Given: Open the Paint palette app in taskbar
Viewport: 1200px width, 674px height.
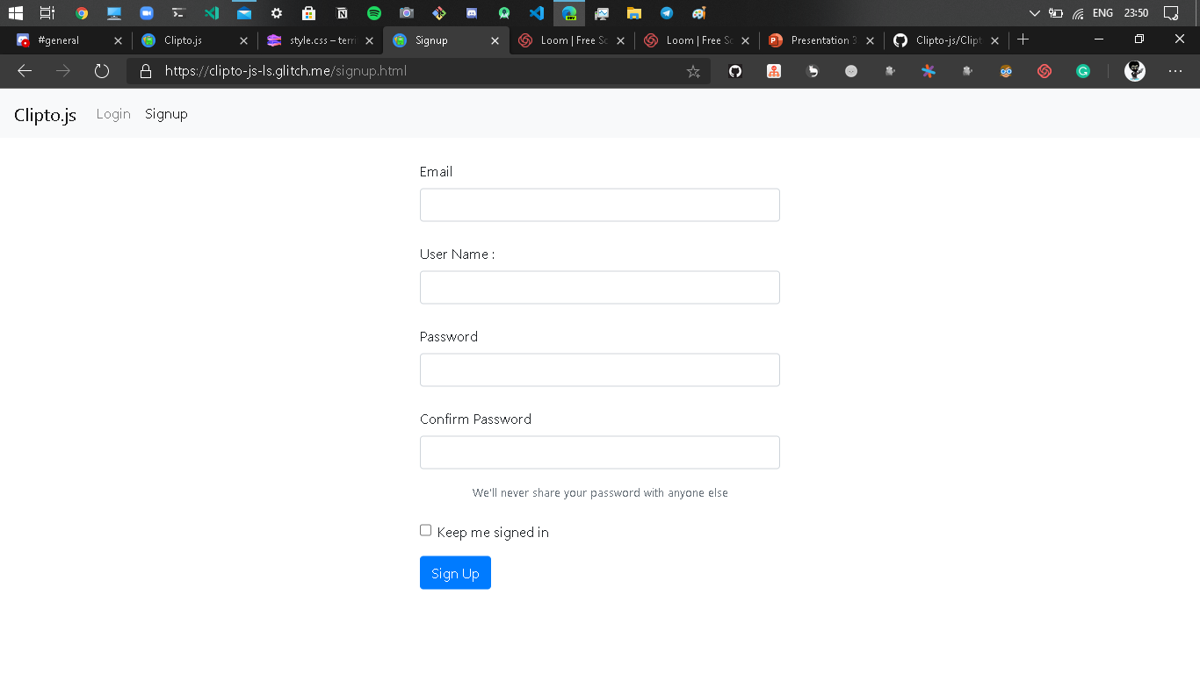Looking at the screenshot, I should [x=698, y=13].
